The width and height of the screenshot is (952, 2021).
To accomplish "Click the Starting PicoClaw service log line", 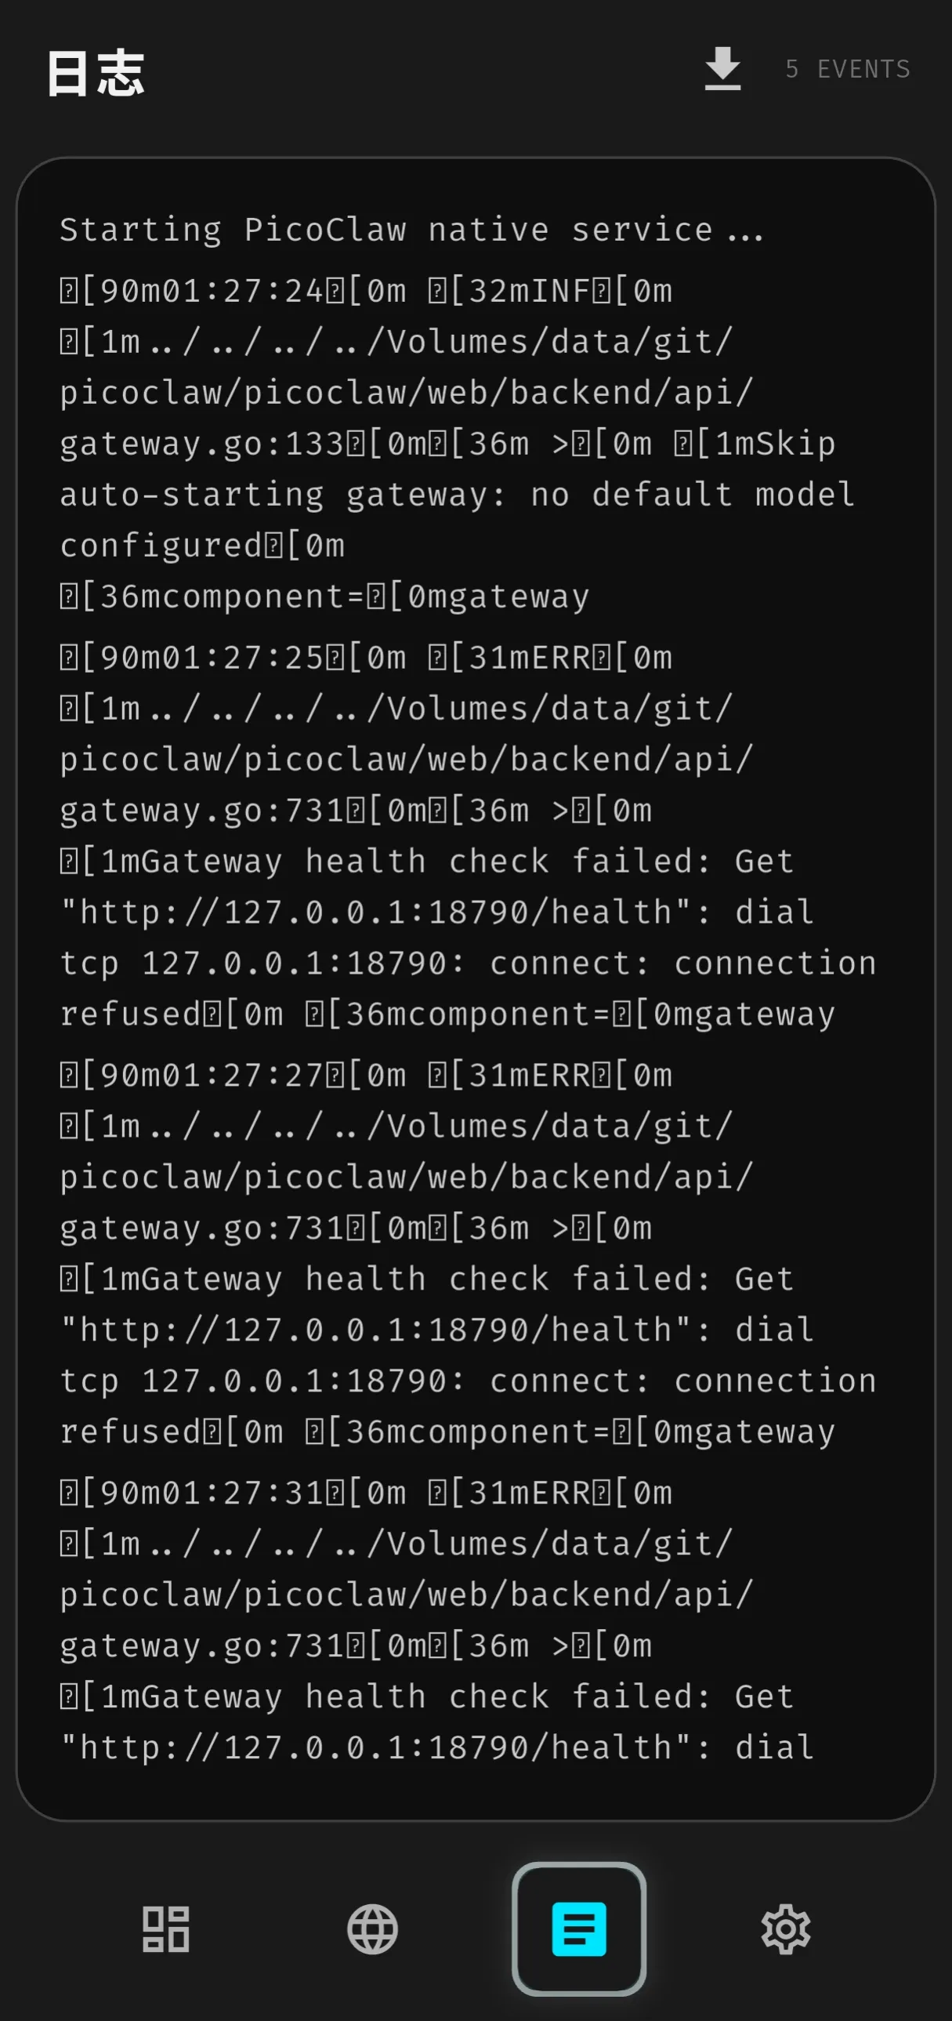I will click(x=410, y=228).
